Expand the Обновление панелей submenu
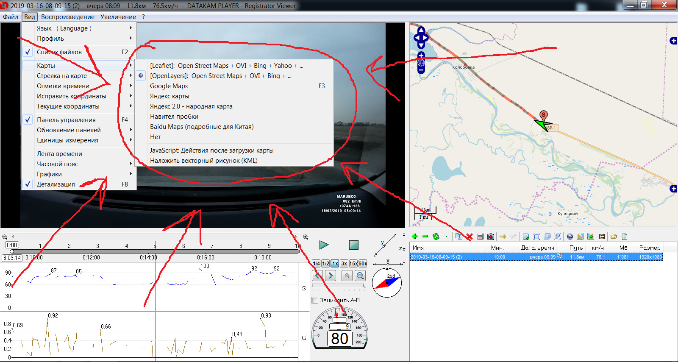 pos(79,130)
